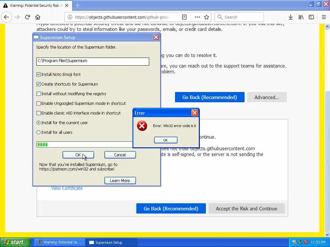330x247 pixels.
Task: Click the first system tray icon
Action: [294, 242]
